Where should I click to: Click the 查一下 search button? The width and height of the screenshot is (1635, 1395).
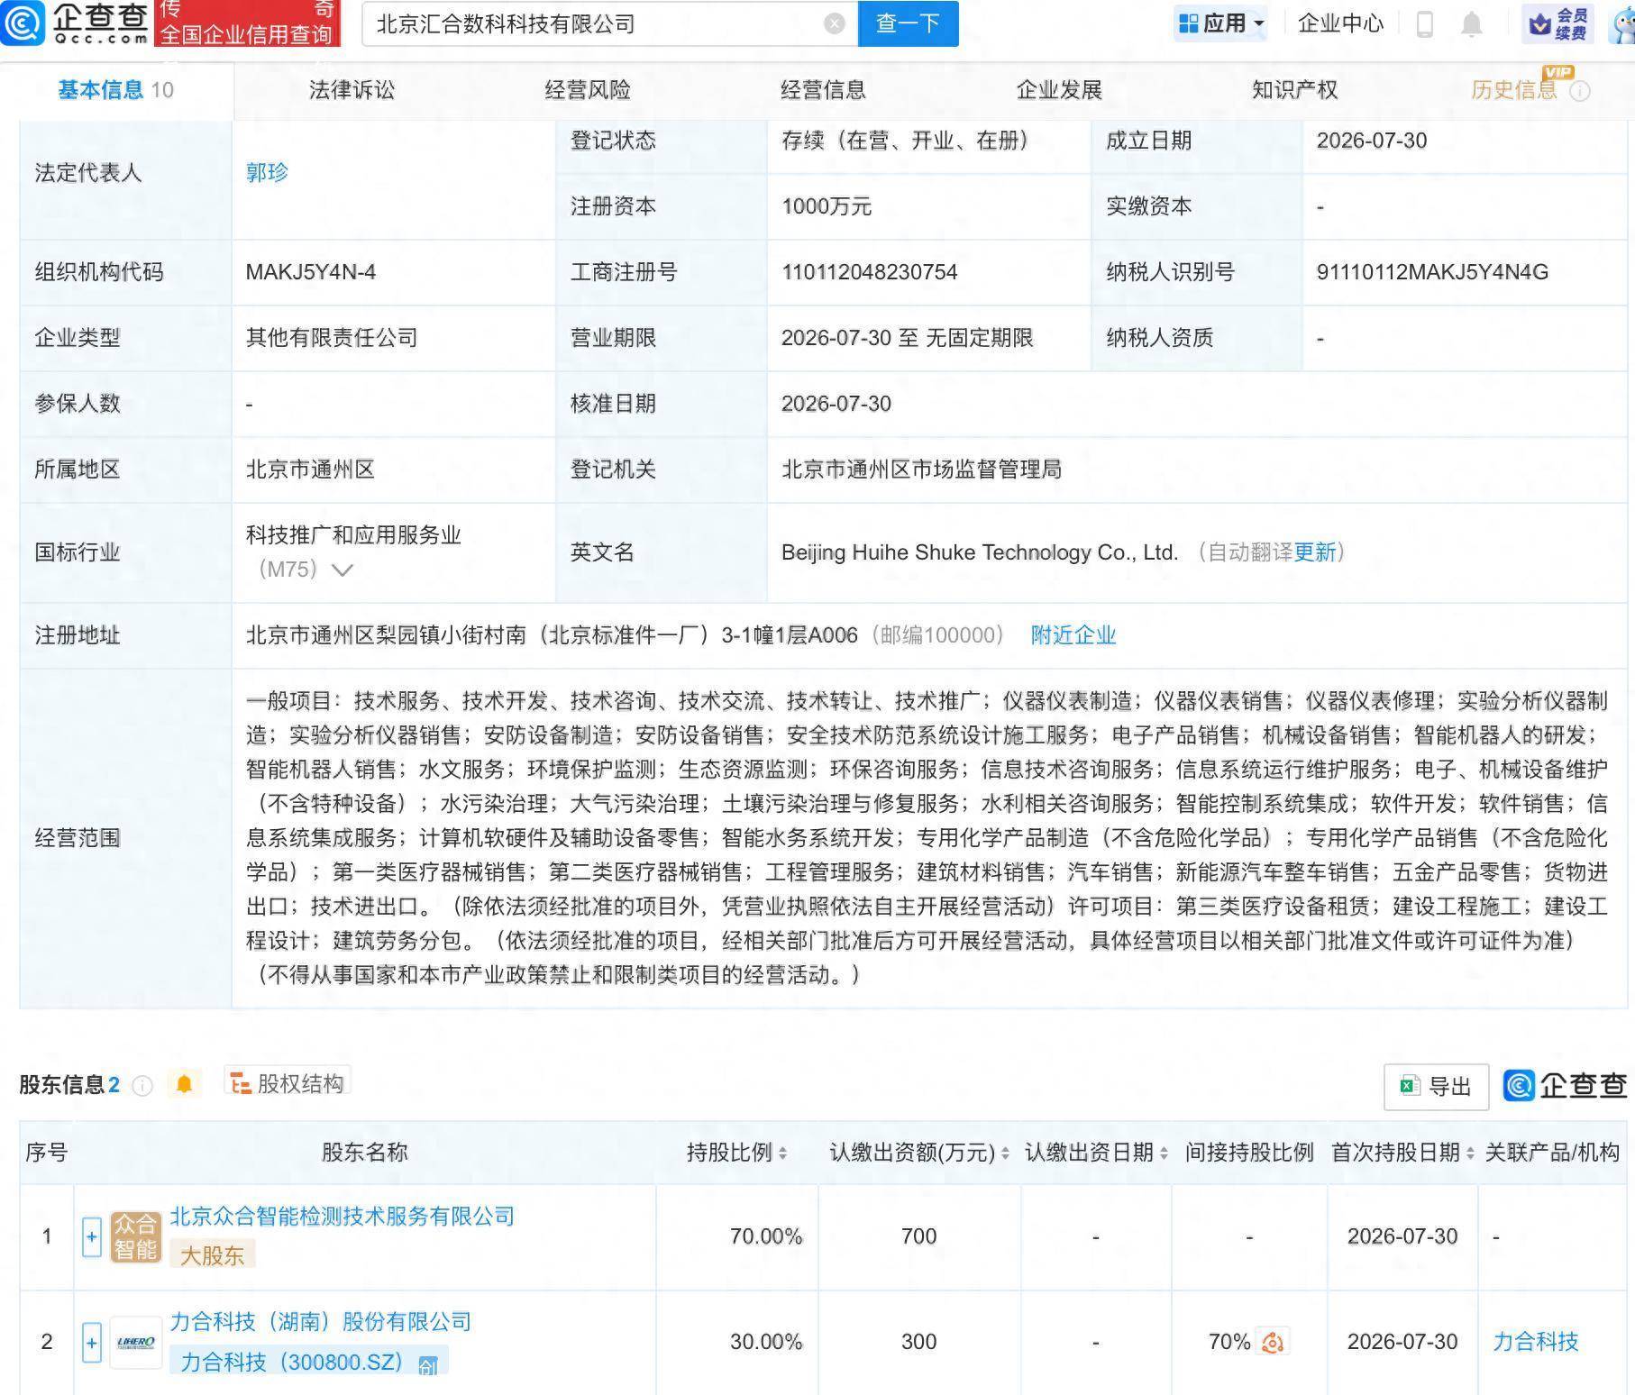pos(908,23)
